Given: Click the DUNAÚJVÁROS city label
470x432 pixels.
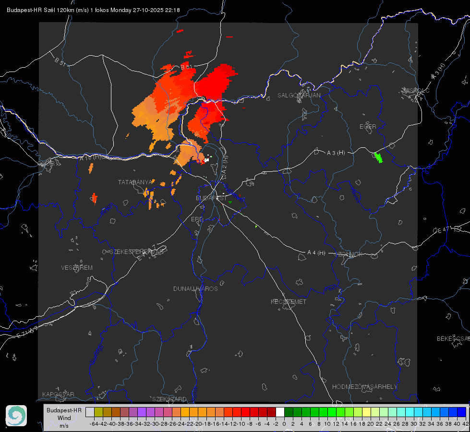Looking at the screenshot, I should [195, 288].
